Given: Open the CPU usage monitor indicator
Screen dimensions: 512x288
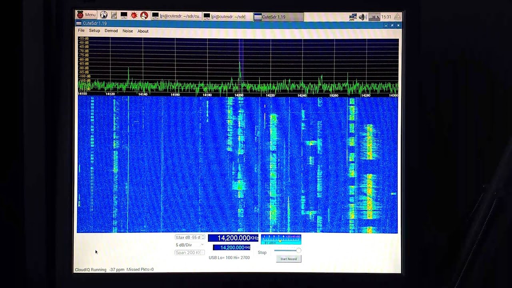Looking at the screenshot, I should point(374,17).
